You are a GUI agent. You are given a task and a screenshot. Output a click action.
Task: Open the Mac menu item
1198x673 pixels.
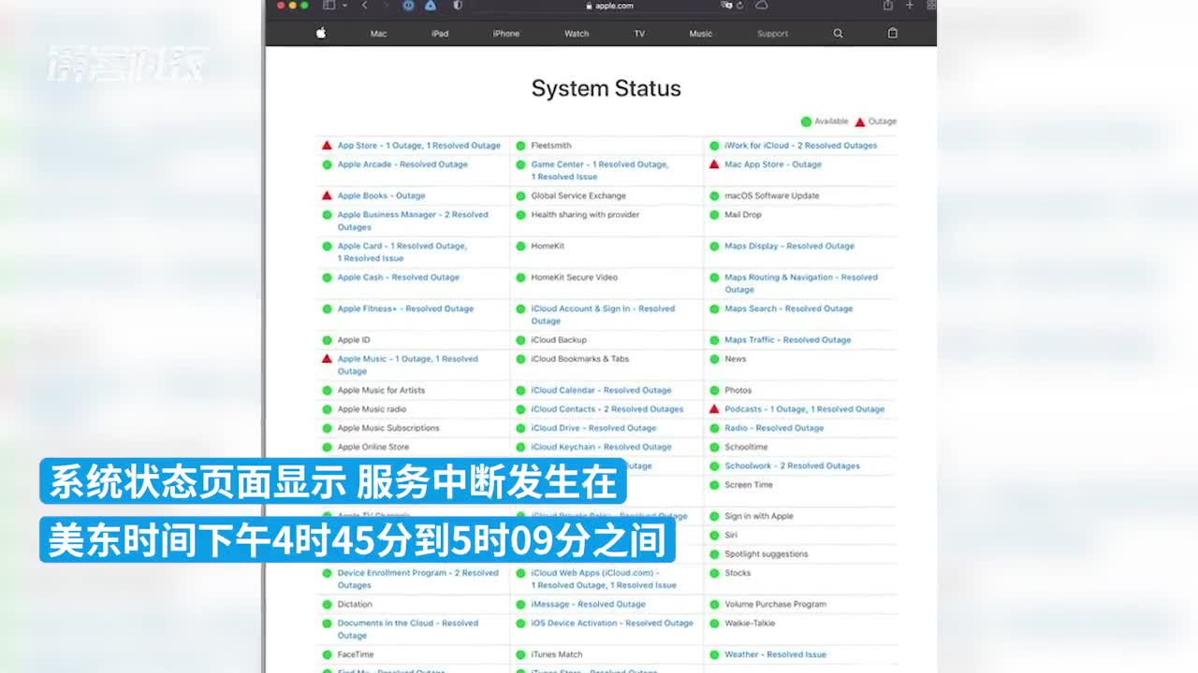tap(378, 34)
